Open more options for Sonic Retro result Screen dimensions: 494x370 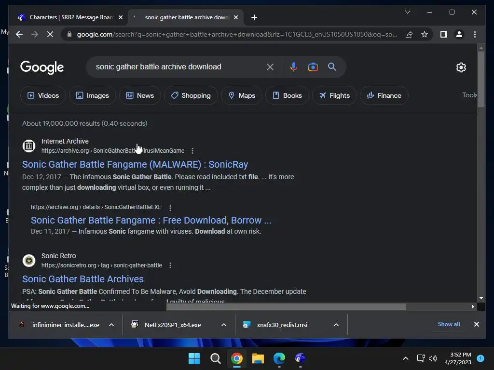170,265
